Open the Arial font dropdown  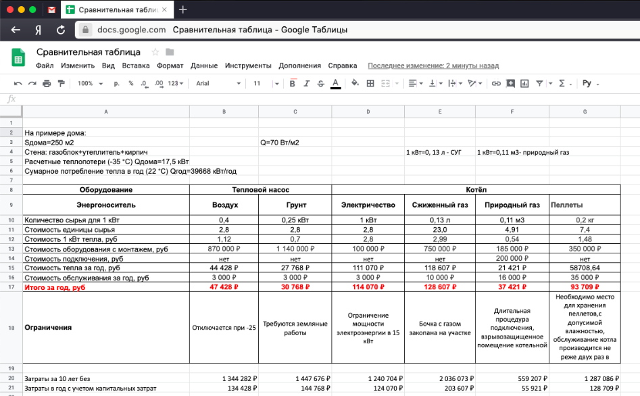click(218, 84)
